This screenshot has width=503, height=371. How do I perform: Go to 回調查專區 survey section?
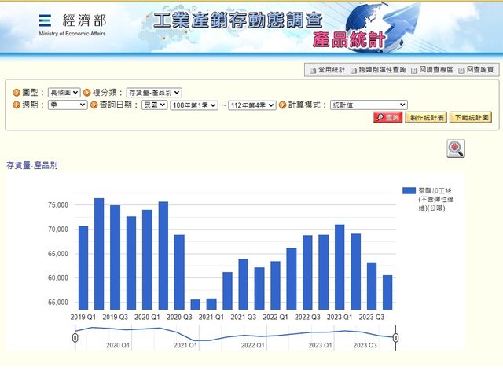(431, 70)
